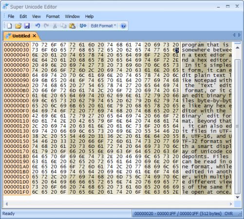Open the Format menu
Image resolution: width=244 pixels, height=219 pixels.
(x=53, y=17)
